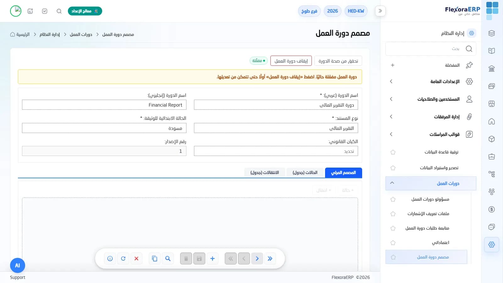This screenshot has height=283, width=503.
Task: Click the magnifier search icon in bottom toolbar
Action: click(x=168, y=258)
